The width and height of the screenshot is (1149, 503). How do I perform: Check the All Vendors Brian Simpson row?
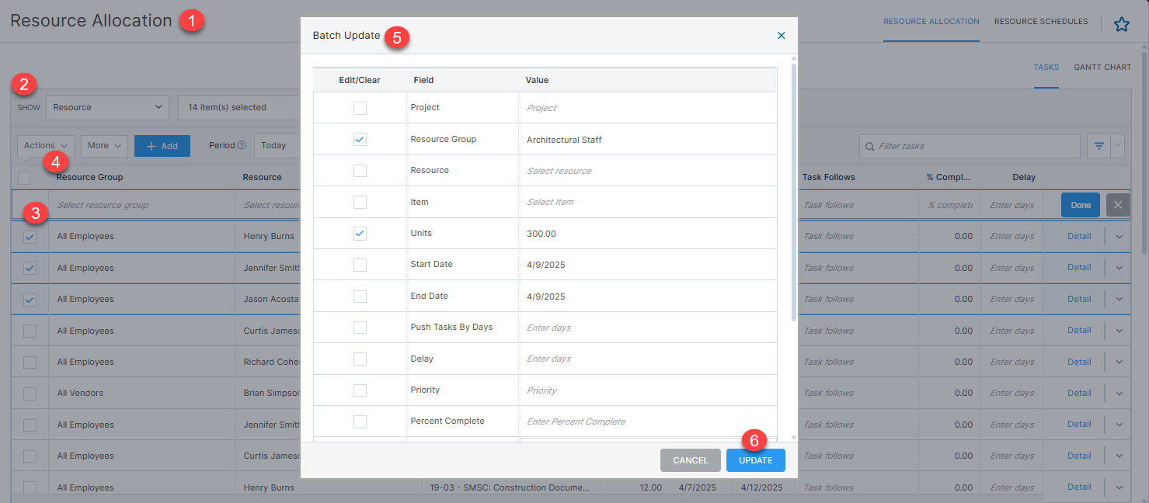[30, 394]
